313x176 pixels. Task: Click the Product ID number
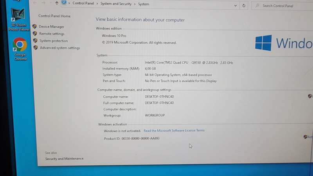tap(140, 138)
